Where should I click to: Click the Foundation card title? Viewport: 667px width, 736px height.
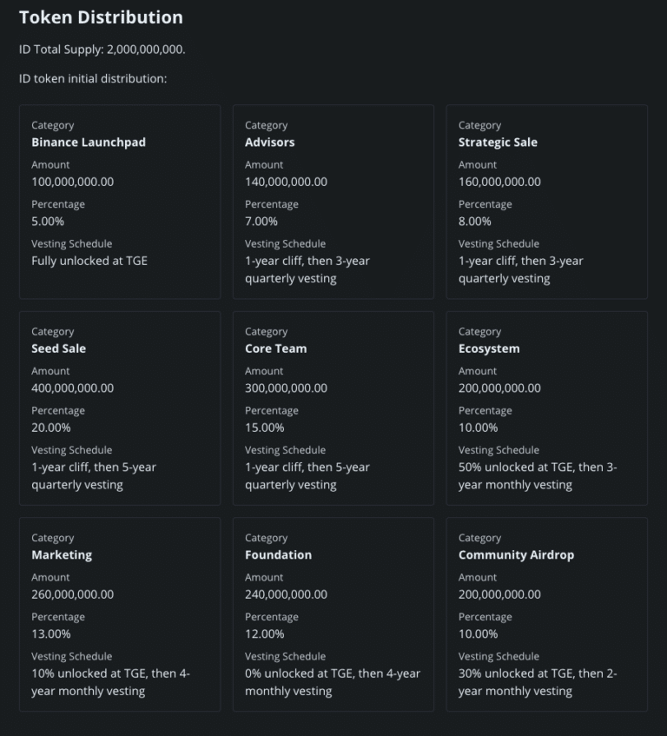coord(278,554)
